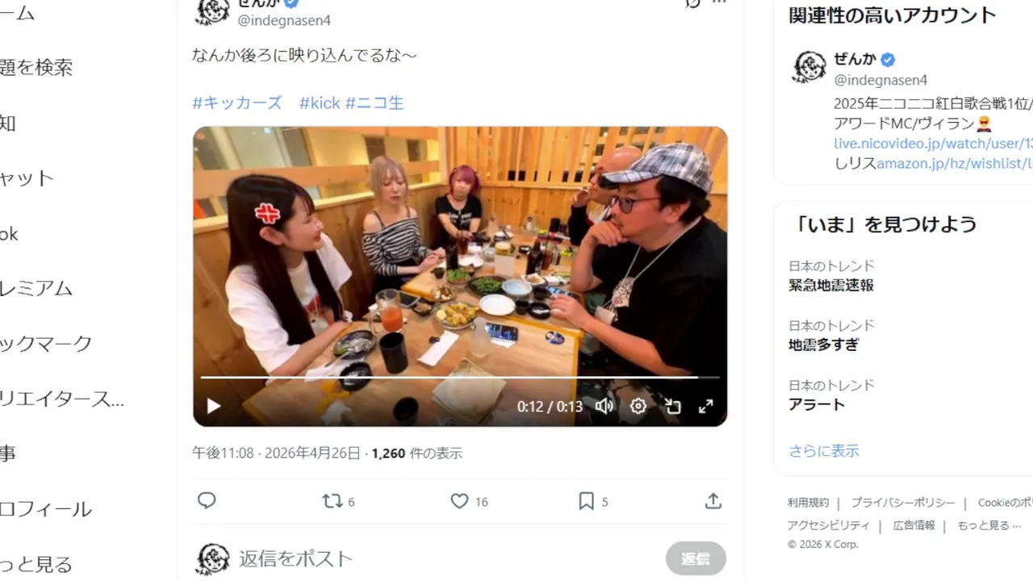Expand trends with さらに表示

point(824,451)
